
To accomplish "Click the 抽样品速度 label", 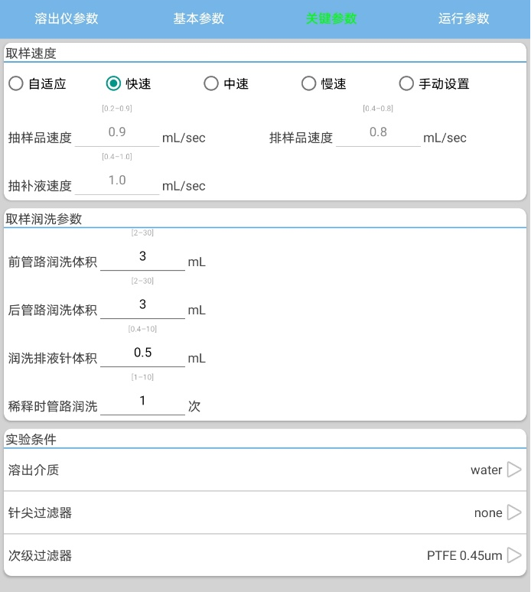I will pos(40,138).
